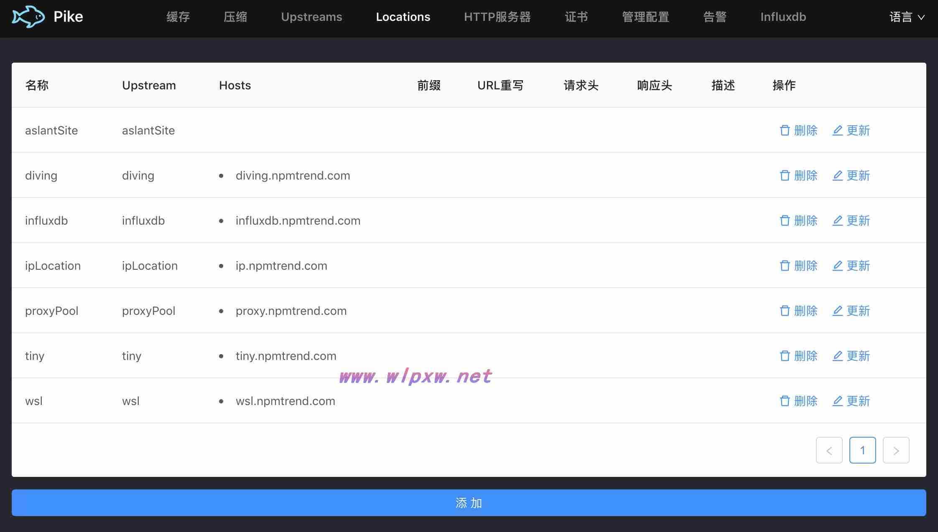The image size is (938, 532).
Task: Click the 名称 column header
Action: coord(37,85)
